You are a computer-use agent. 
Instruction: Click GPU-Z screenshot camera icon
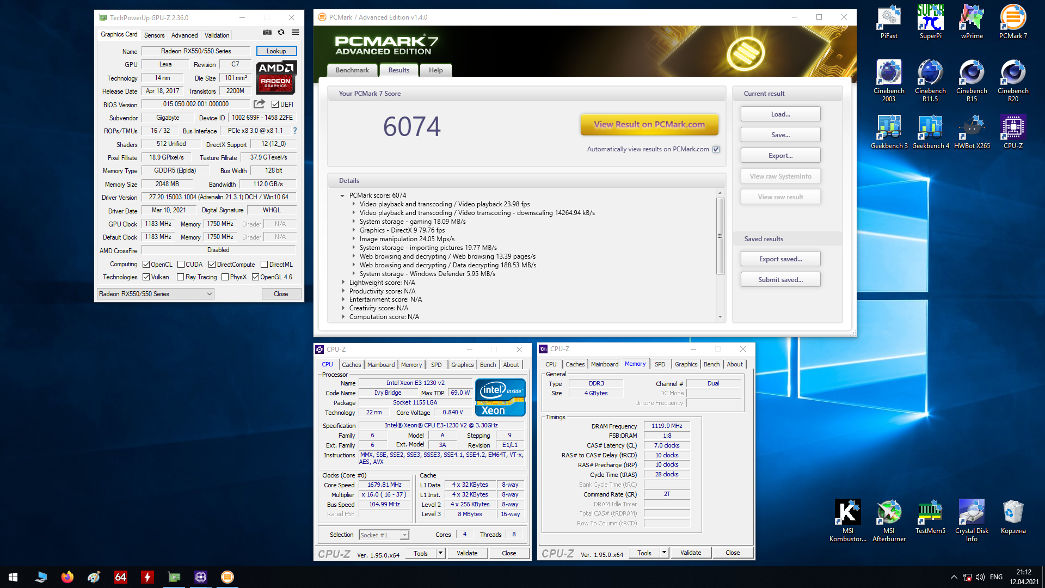(267, 33)
